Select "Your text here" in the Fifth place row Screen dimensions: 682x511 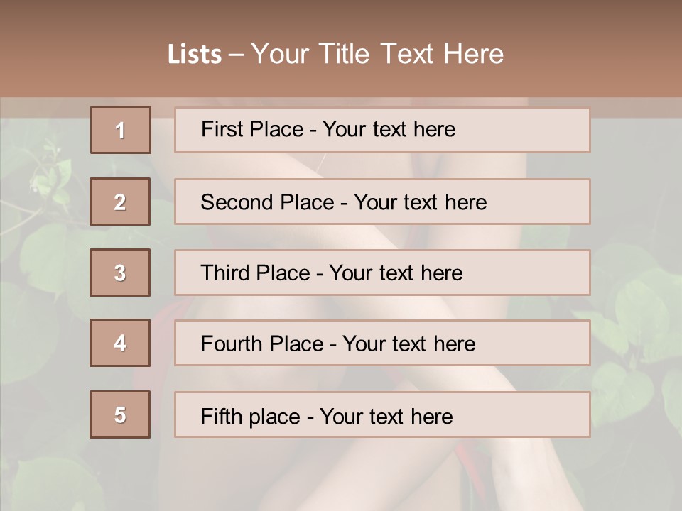(x=386, y=416)
